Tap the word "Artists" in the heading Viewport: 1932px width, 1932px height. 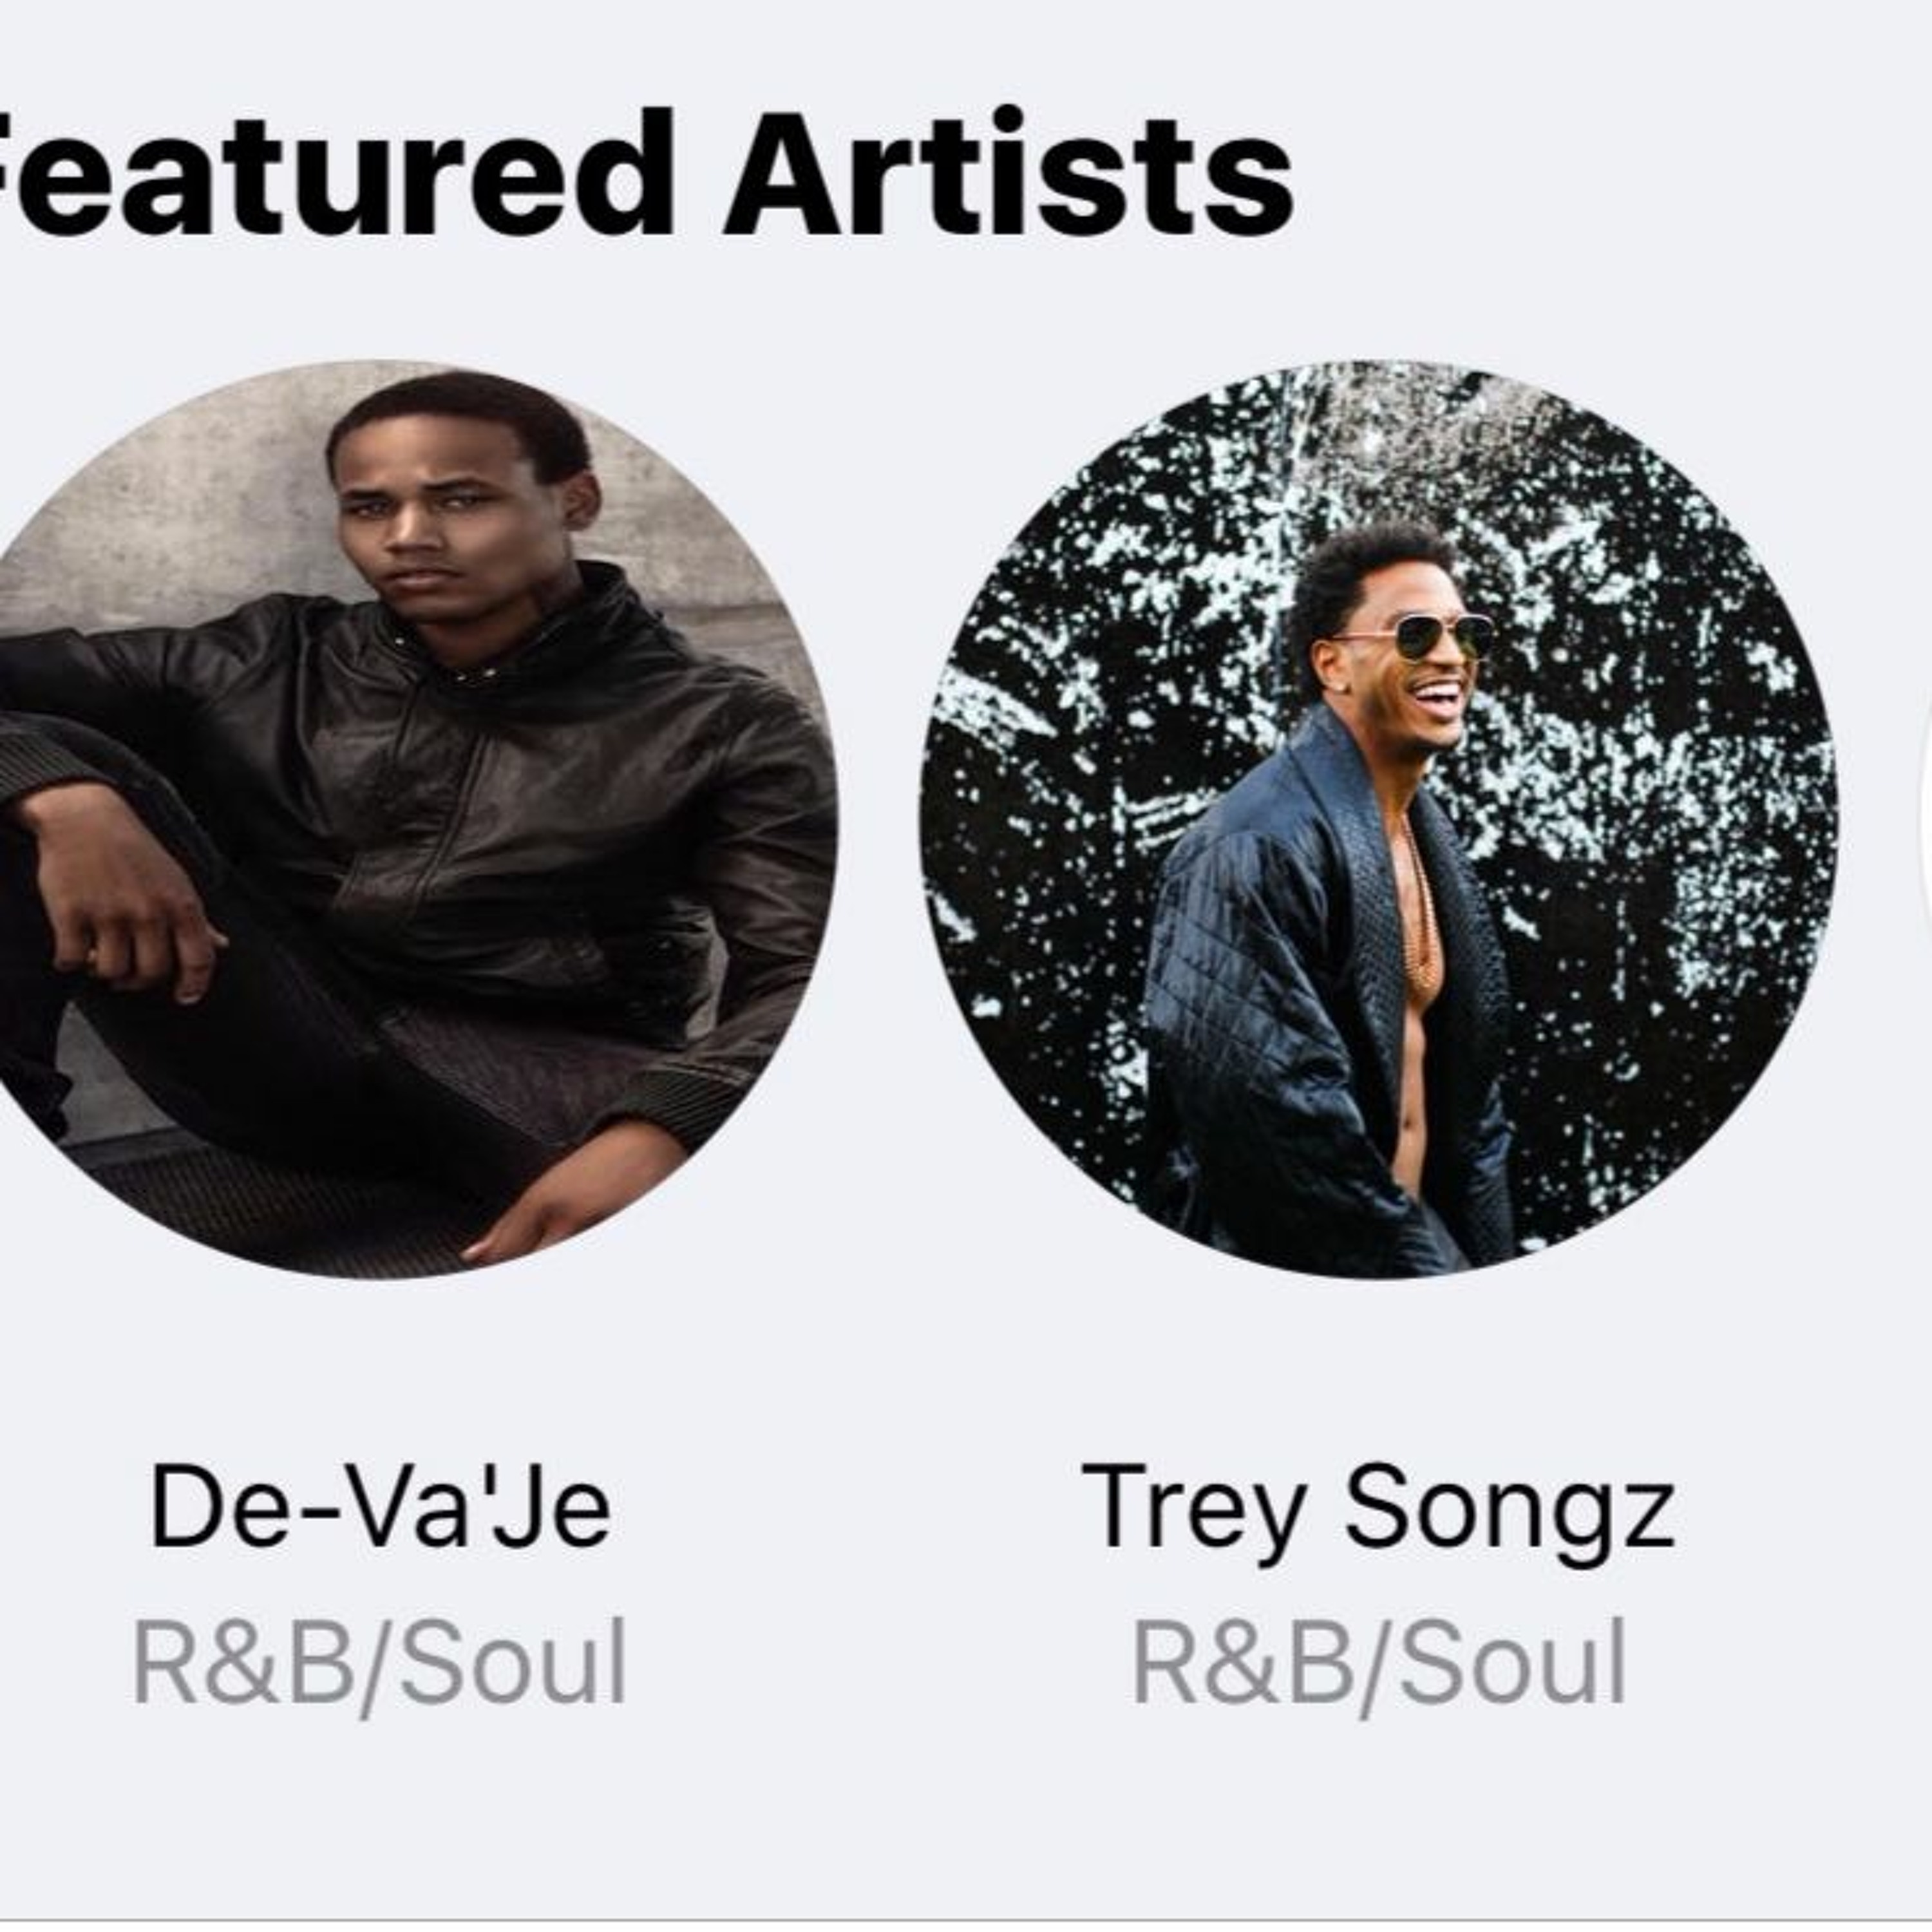[1010, 175]
